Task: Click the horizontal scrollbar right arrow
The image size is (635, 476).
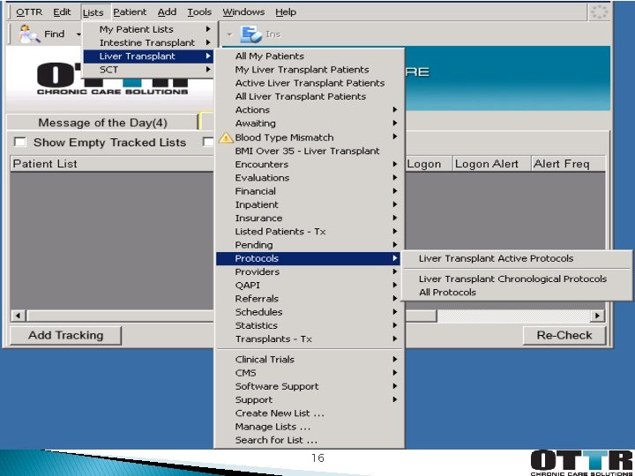Action: tap(597, 316)
